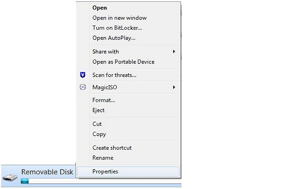Select Copy from the context menu
This screenshot has height=189, width=283.
(x=99, y=134)
